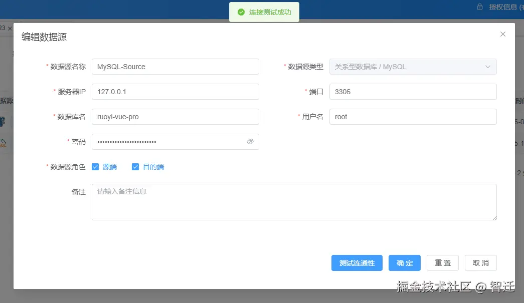Click the lock icon beside 授权信息
The image size is (524, 303).
click(480, 7)
